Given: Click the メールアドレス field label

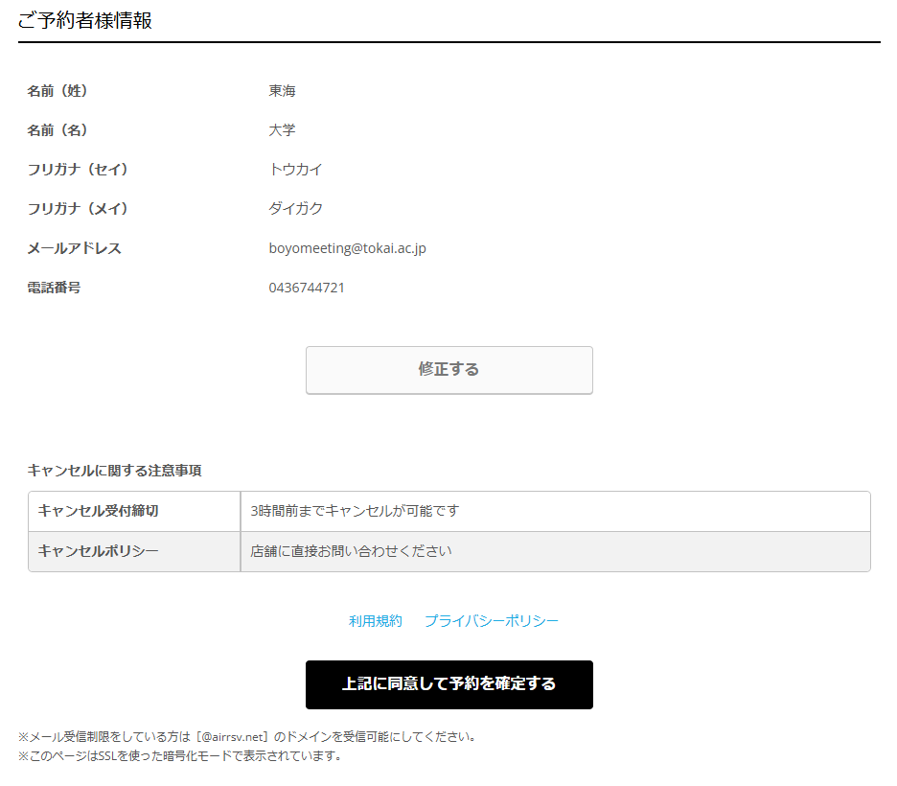Looking at the screenshot, I should coord(75,248).
